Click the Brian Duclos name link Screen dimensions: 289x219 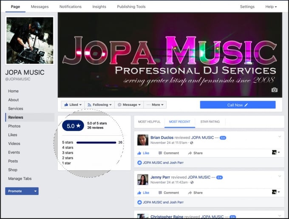162,138
